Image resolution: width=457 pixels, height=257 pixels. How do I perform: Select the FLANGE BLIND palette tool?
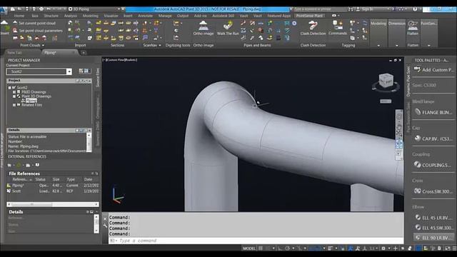point(433,112)
